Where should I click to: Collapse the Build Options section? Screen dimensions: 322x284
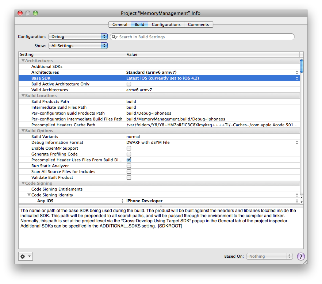pos(23,131)
